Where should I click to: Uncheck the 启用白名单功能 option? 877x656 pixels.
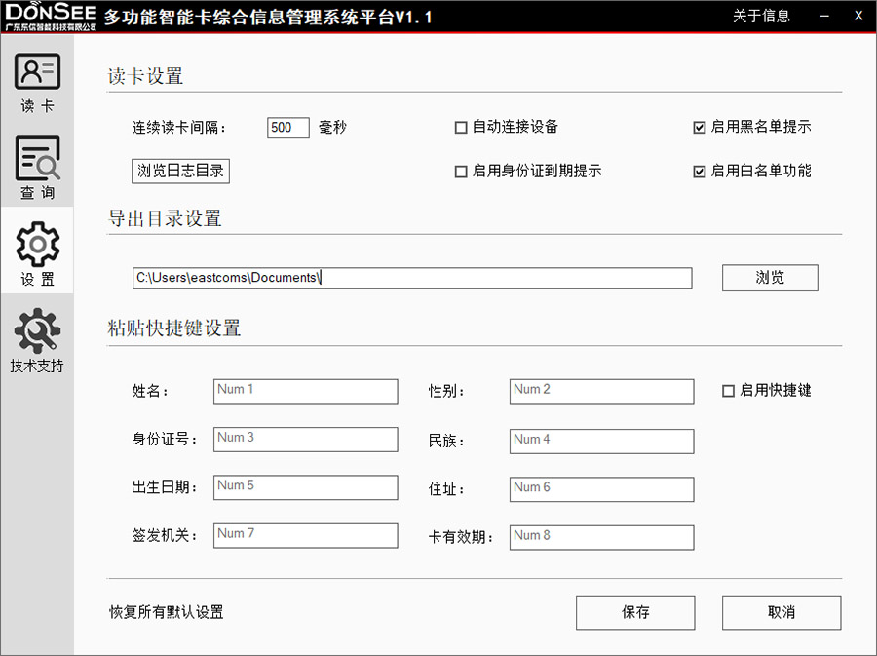click(x=699, y=171)
